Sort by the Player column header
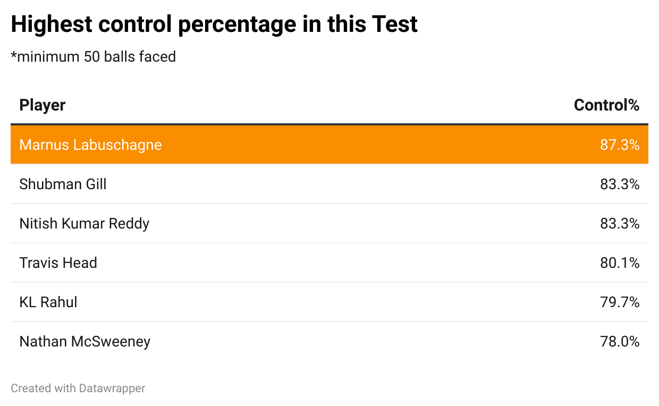Image resolution: width=659 pixels, height=406 pixels. [x=43, y=105]
